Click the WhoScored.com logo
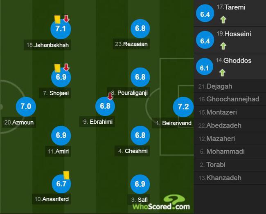266x214 pixels. tap(161, 203)
